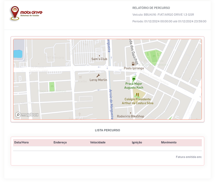The image size is (215, 186).
Task: Click the Mobi Drive logo
Action: tap(26, 13)
